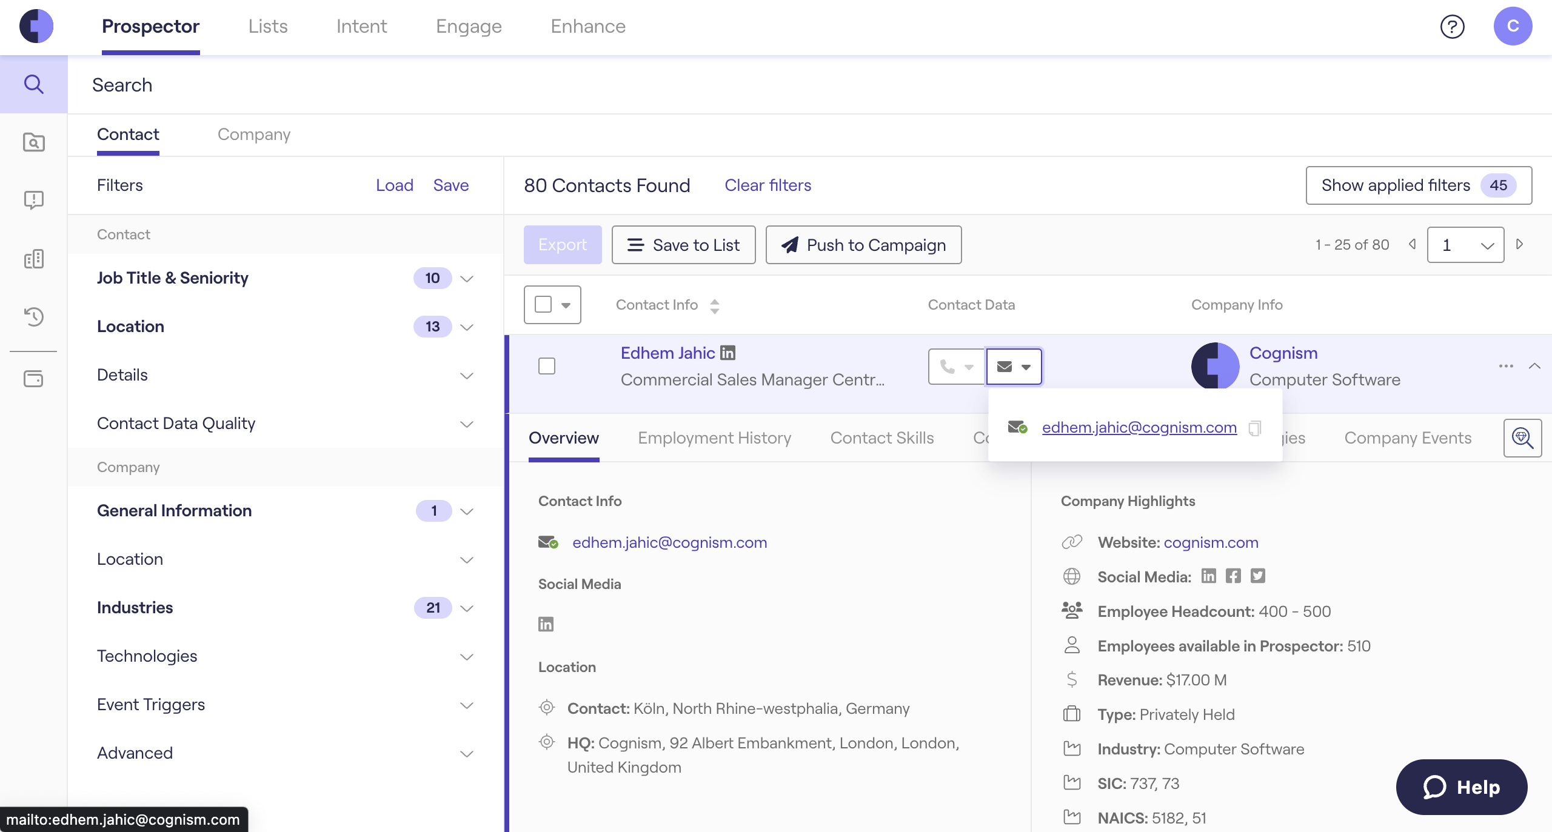Click the campaign/engage icon in sidebar
Viewport: 1552px width, 832px height.
pos(34,199)
